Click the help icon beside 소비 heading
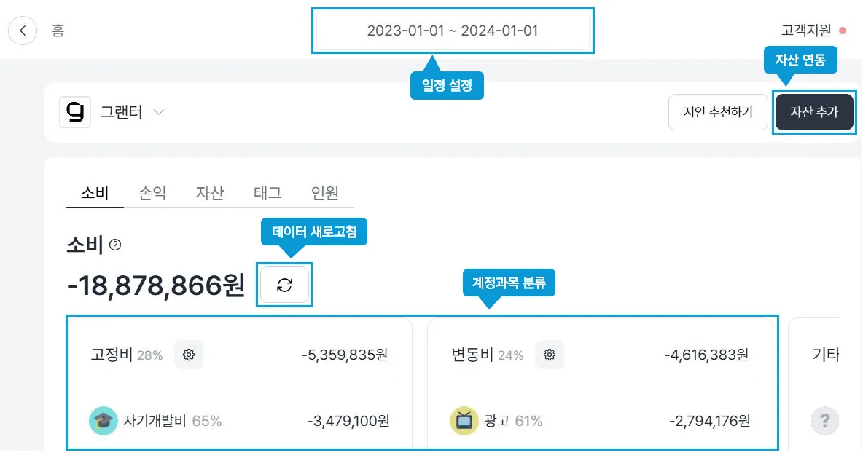The width and height of the screenshot is (863, 458). 115,245
